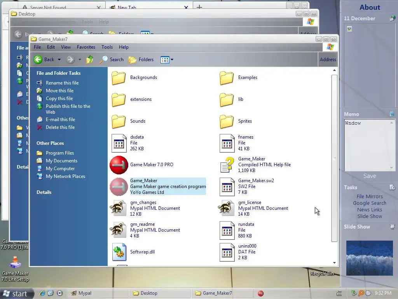Expand the Details section header

44,192
